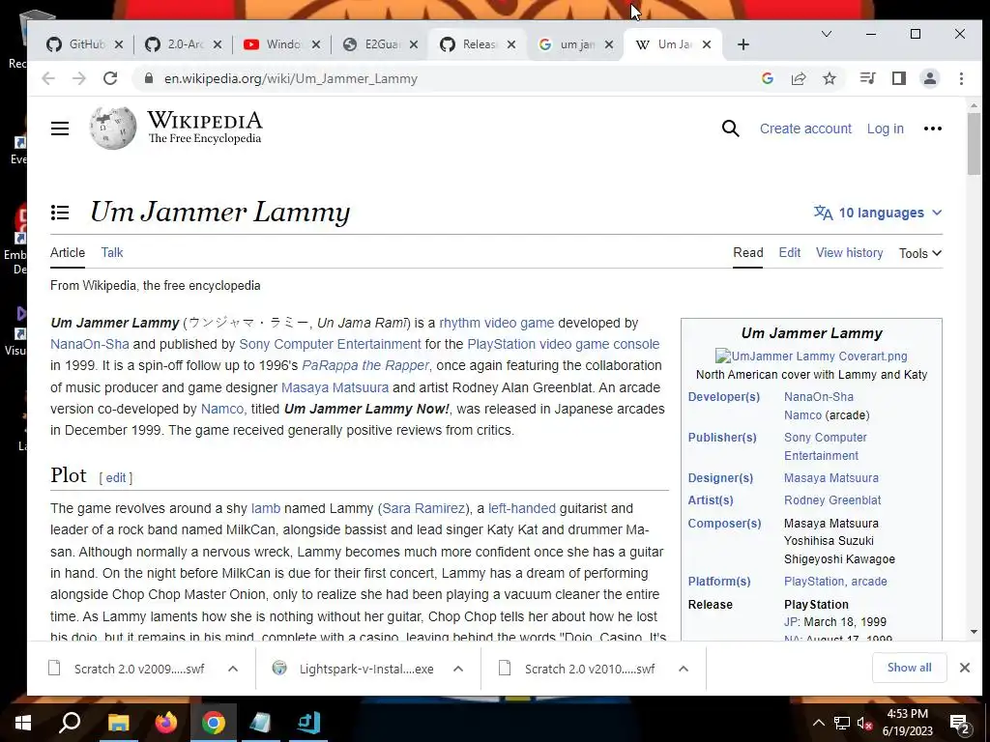Open the Wikipedia search magnifier
Image resolution: width=990 pixels, height=742 pixels.
731,128
